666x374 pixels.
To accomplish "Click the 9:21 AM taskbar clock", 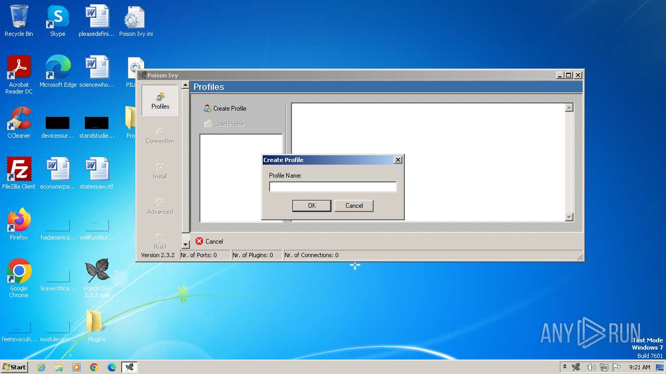I will click(x=639, y=367).
